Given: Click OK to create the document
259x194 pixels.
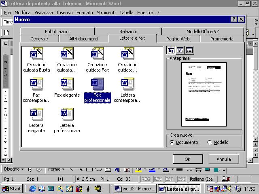Looking at the screenshot, I should coord(188,159).
